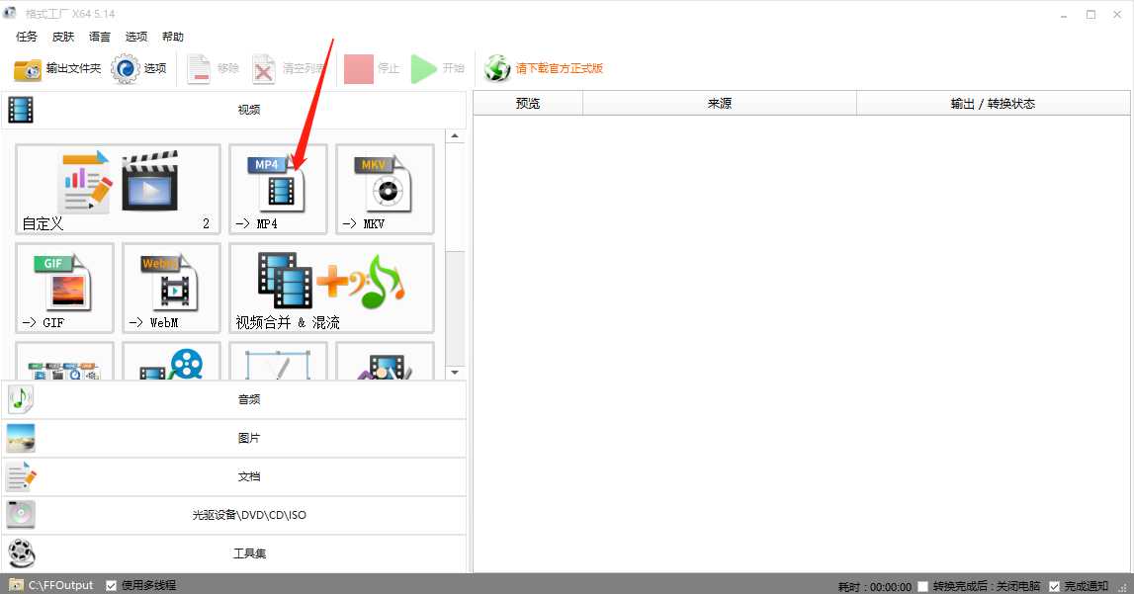Select the MP4 video conversion icon
The width and height of the screenshot is (1134, 594).
click(278, 189)
